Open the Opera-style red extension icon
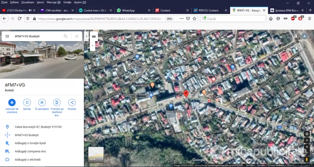Image resolution: width=314 pixels, height=167 pixels. coord(300,18)
